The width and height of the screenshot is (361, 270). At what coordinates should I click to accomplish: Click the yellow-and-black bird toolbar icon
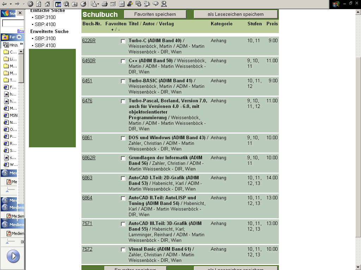tap(130, 4)
